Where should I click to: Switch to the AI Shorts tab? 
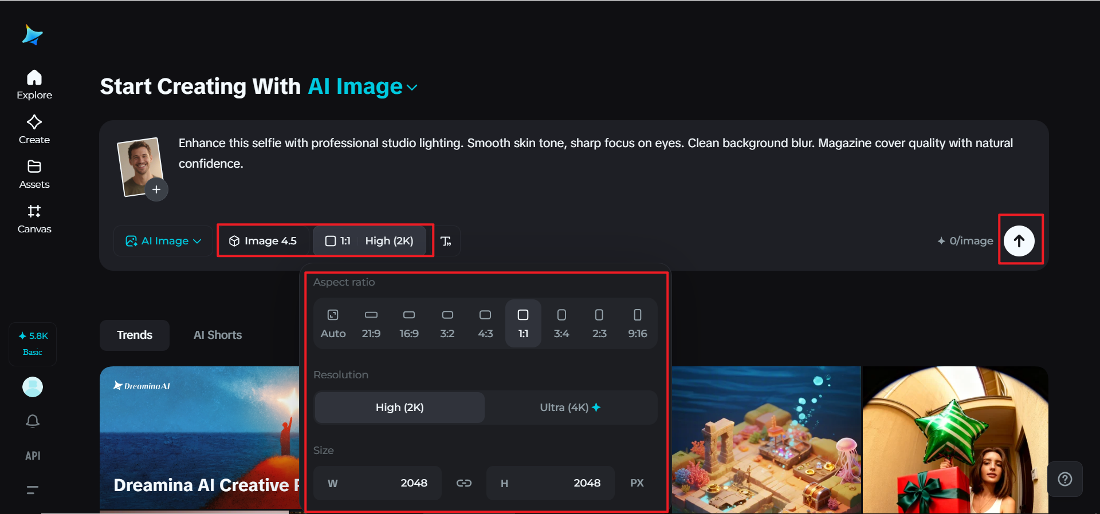click(218, 335)
